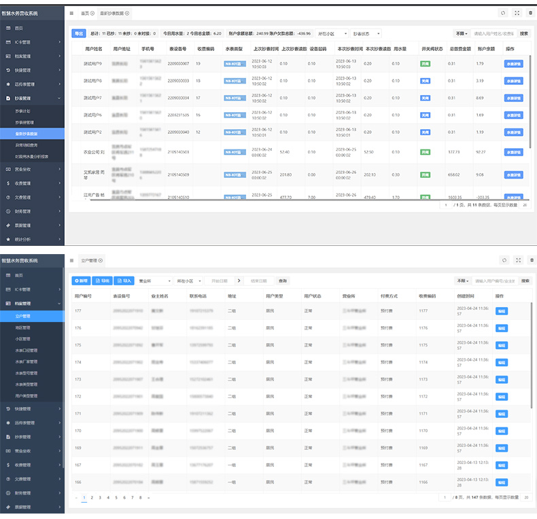Viewport: 537px width, 519px height.
Task: Click the 开始日期 date input field
Action: point(220,281)
